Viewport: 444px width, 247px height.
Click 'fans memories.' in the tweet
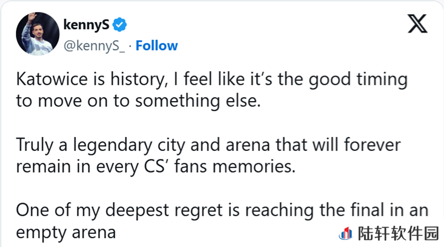click(x=235, y=167)
